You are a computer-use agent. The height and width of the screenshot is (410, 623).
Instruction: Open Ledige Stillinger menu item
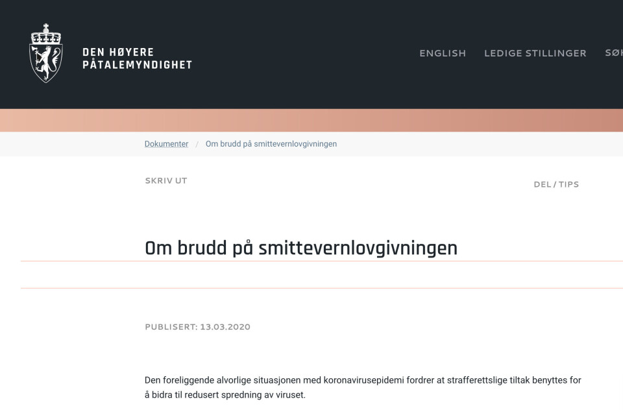tap(535, 53)
